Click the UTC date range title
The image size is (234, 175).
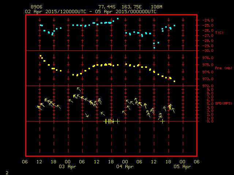click(90, 12)
